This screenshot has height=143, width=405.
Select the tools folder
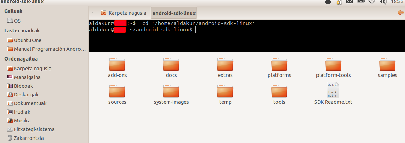point(279,92)
